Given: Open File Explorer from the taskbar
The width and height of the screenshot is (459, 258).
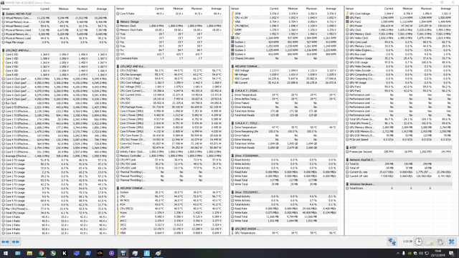Looking at the screenshot, I should [x=29, y=253].
